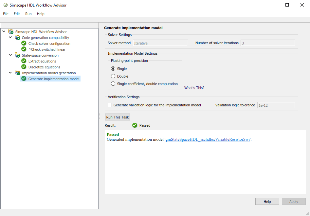Enable Generate validation logic checkbox
Image resolution: width=310 pixels, height=216 pixels.
pos(110,105)
